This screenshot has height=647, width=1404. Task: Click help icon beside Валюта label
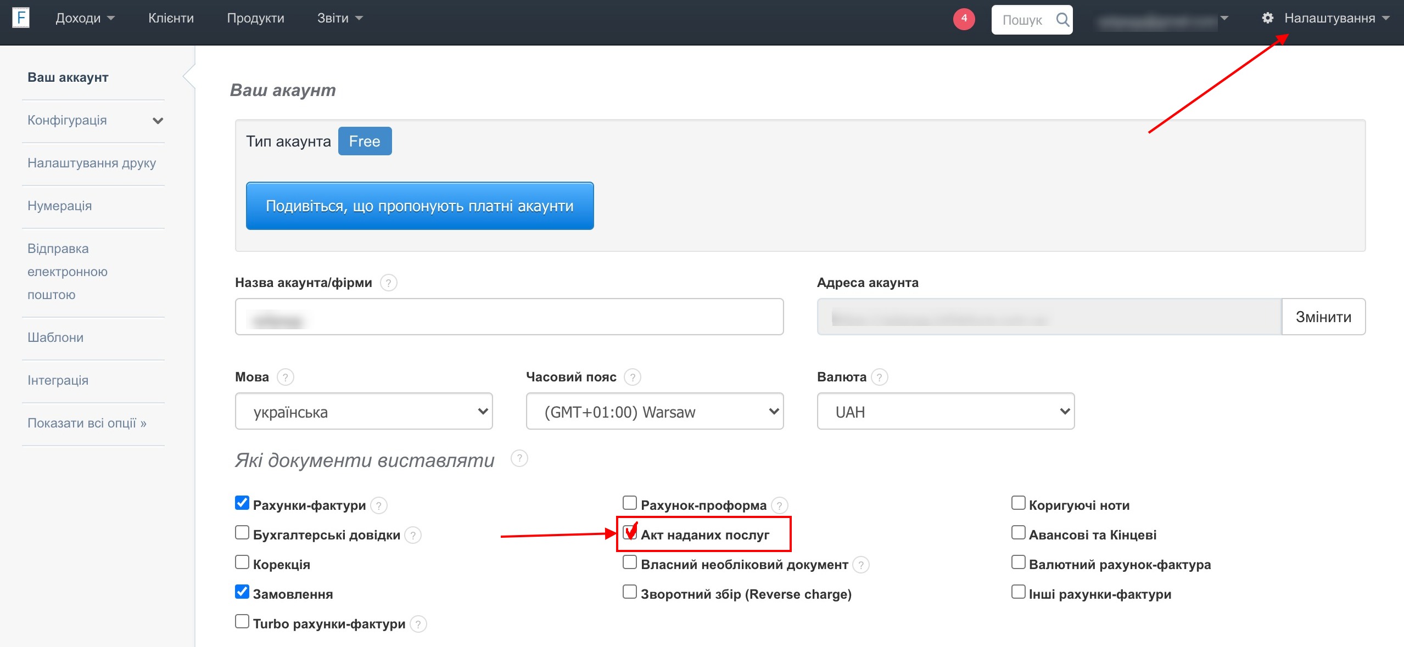coord(880,377)
